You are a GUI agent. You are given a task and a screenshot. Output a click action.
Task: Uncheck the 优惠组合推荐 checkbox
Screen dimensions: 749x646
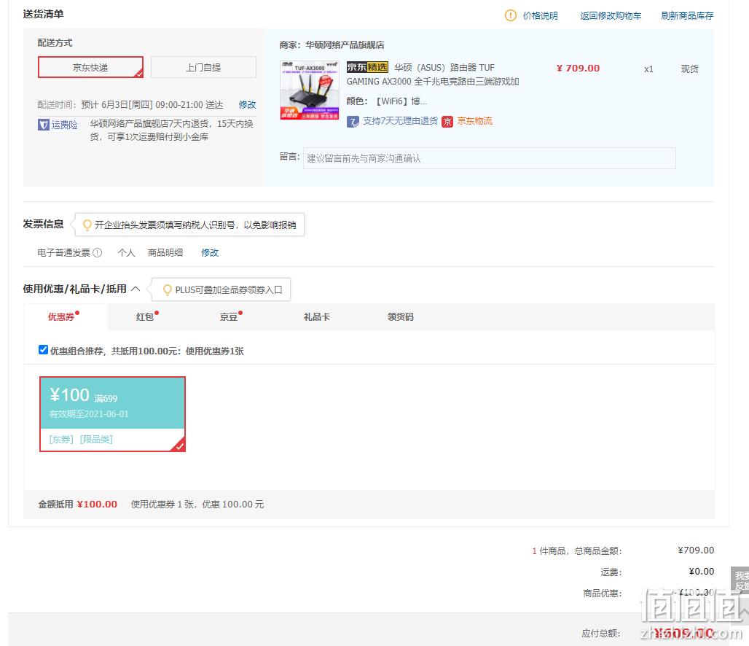(43, 349)
